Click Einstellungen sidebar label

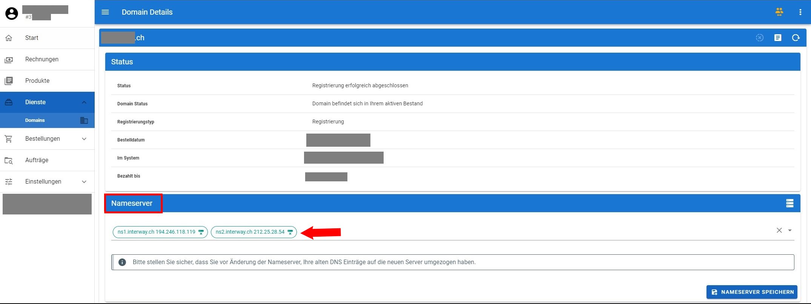43,182
